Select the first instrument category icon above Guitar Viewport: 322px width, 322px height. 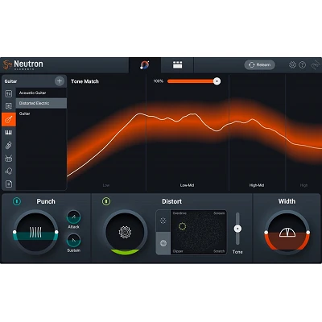coord(9,93)
